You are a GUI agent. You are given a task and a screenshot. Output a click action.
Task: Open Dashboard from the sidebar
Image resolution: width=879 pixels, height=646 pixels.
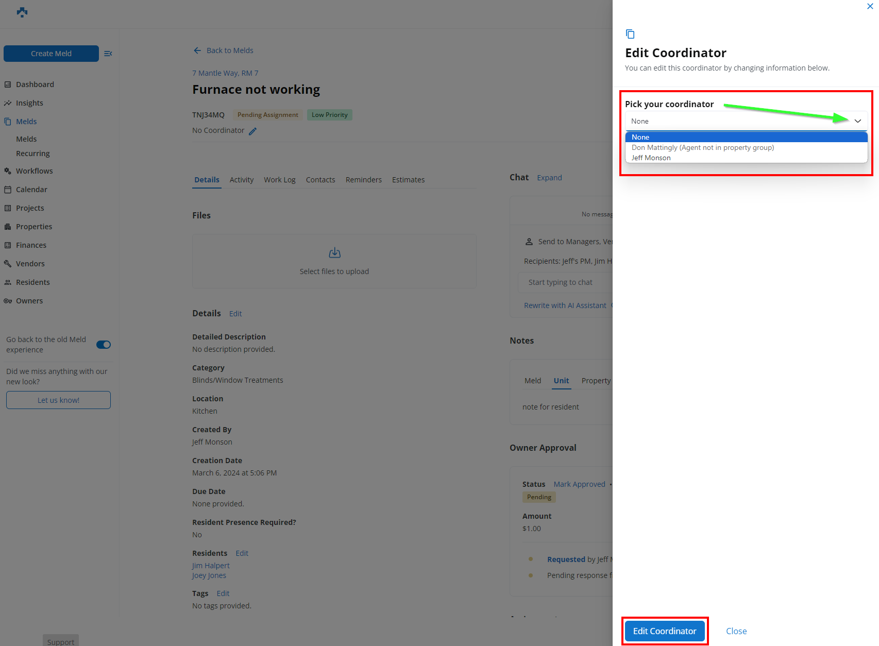(x=35, y=84)
